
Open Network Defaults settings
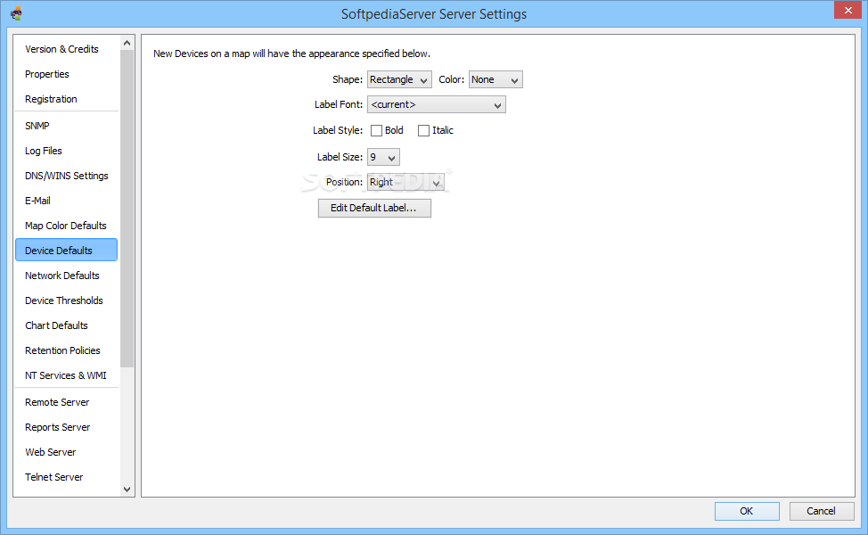coord(67,276)
